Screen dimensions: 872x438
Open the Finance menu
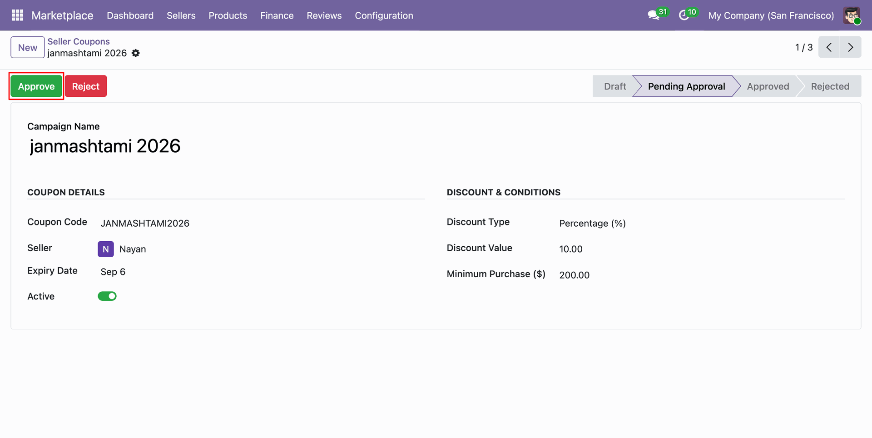[x=277, y=15]
